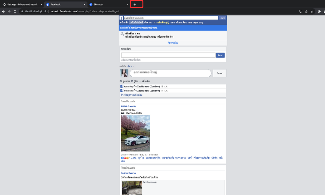This screenshot has height=195, width=325.
Task: Open the Extensions puzzle icon
Action: tap(319, 11)
